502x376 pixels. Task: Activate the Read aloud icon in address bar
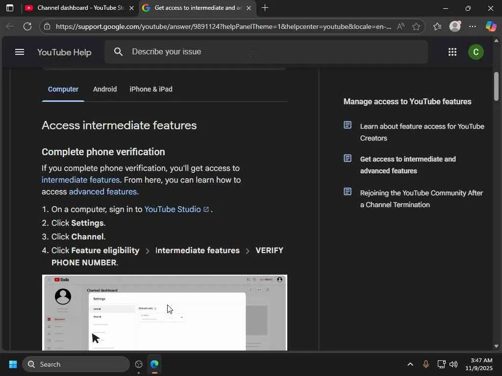[401, 26]
